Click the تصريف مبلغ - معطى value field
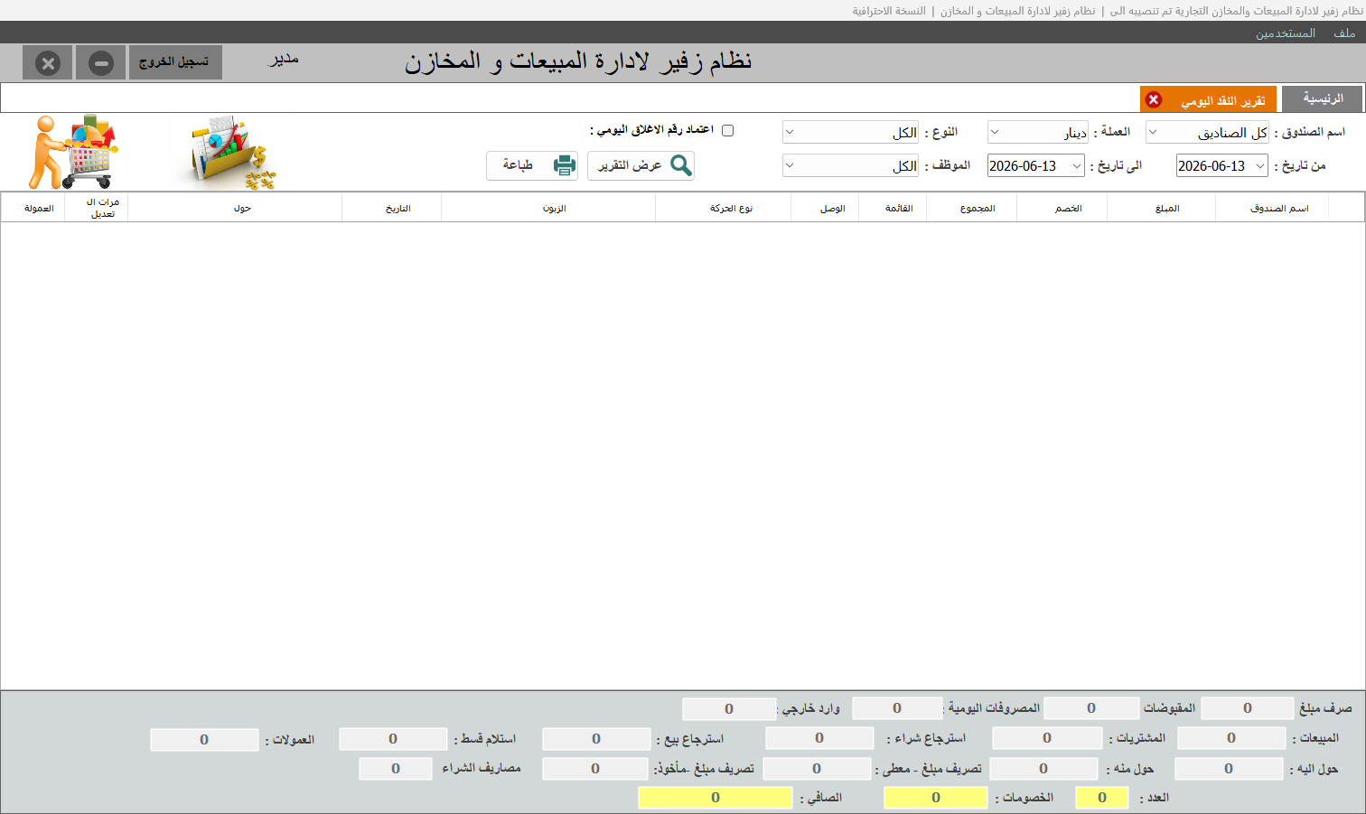Image resolution: width=1366 pixels, height=814 pixels. [817, 769]
